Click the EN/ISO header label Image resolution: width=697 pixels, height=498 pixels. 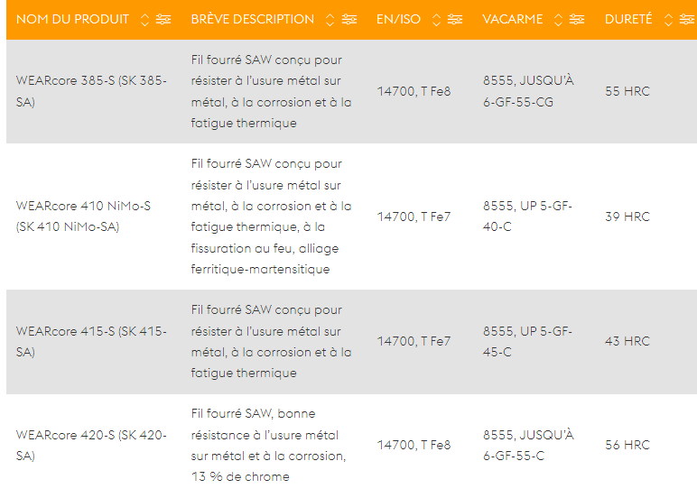click(x=398, y=20)
